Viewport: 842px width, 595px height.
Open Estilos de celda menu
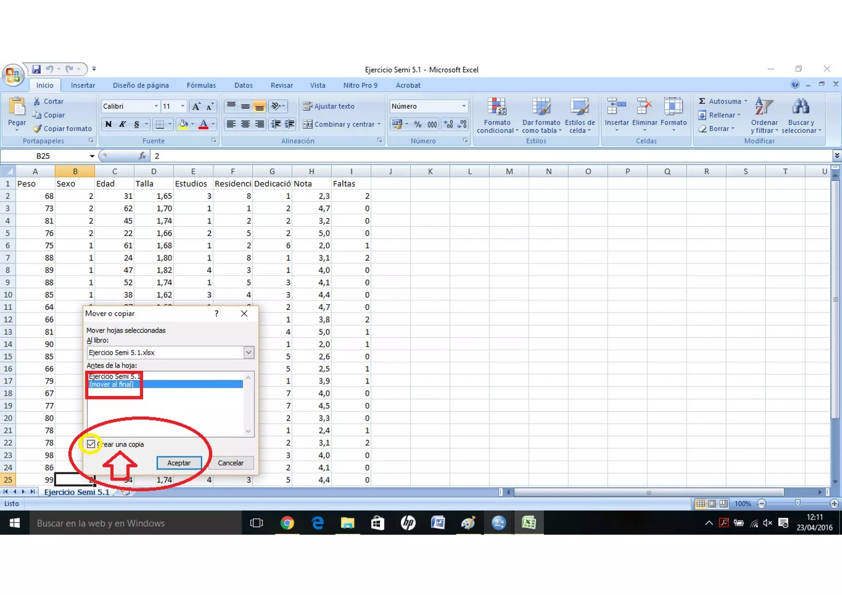point(580,116)
